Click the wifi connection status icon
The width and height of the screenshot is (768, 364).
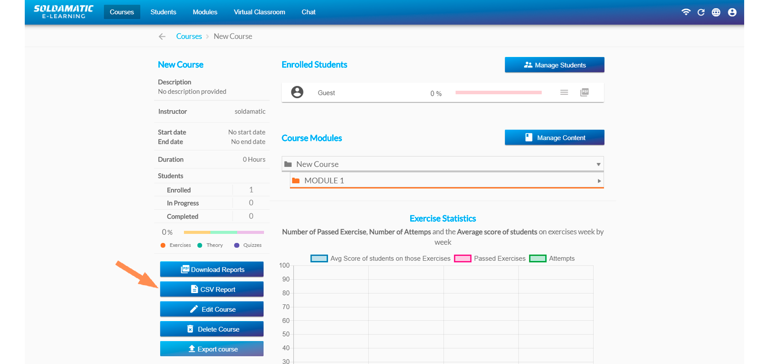tap(686, 12)
